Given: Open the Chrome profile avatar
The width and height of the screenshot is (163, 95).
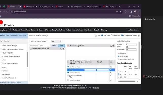Looking at the screenshot, I should pyautogui.click(x=135, y=12).
